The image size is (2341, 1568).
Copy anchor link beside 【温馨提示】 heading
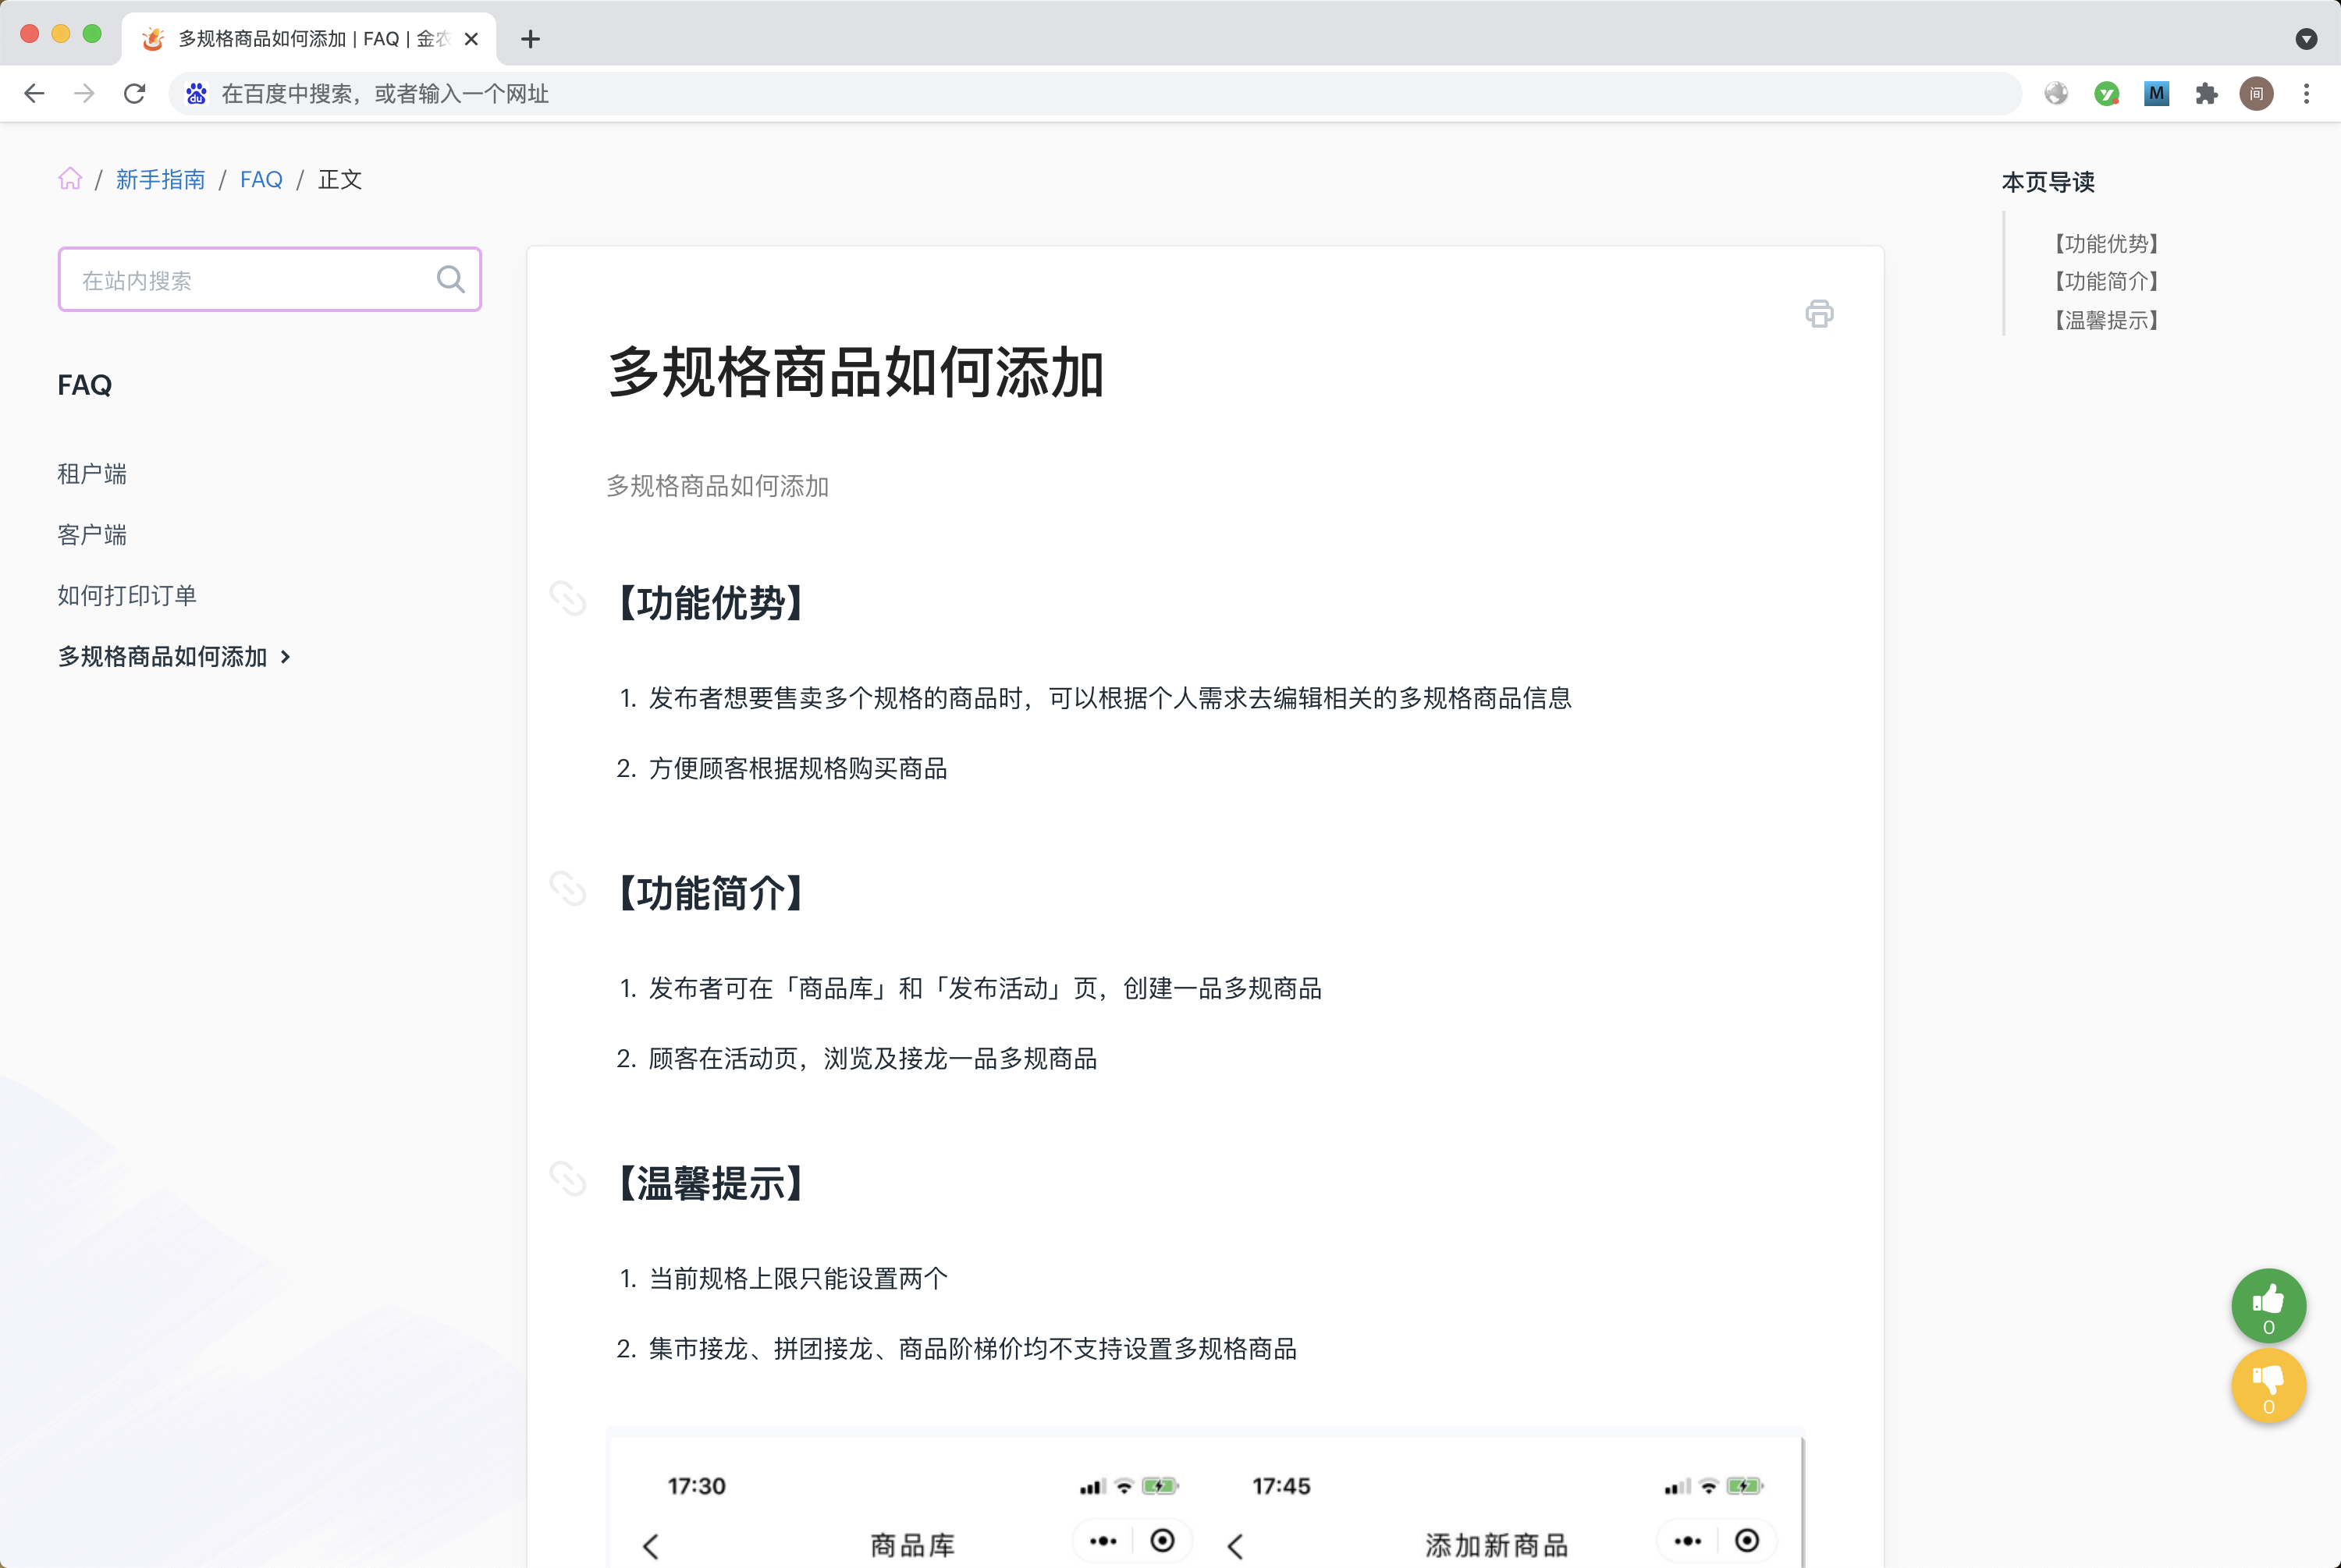[x=567, y=1178]
